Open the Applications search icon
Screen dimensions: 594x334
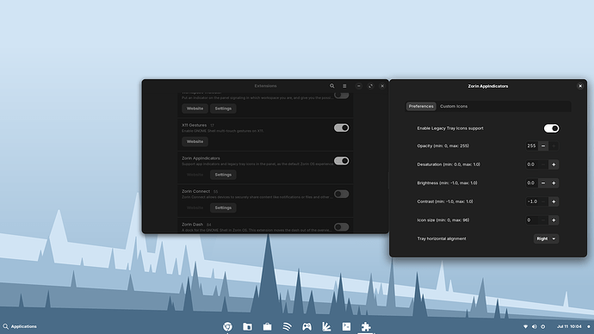5,326
